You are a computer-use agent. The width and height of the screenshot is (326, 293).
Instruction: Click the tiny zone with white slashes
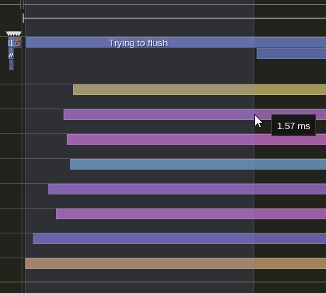11,54
